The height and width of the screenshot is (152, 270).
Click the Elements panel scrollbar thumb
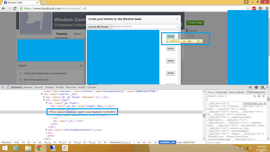coord(204,115)
